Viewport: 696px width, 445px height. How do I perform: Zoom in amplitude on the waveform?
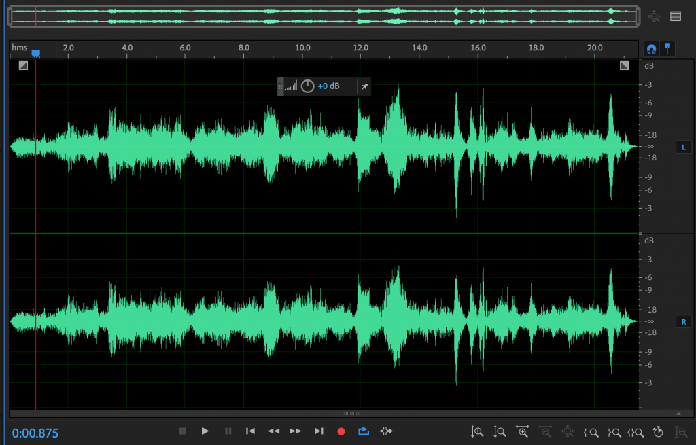pos(477,431)
